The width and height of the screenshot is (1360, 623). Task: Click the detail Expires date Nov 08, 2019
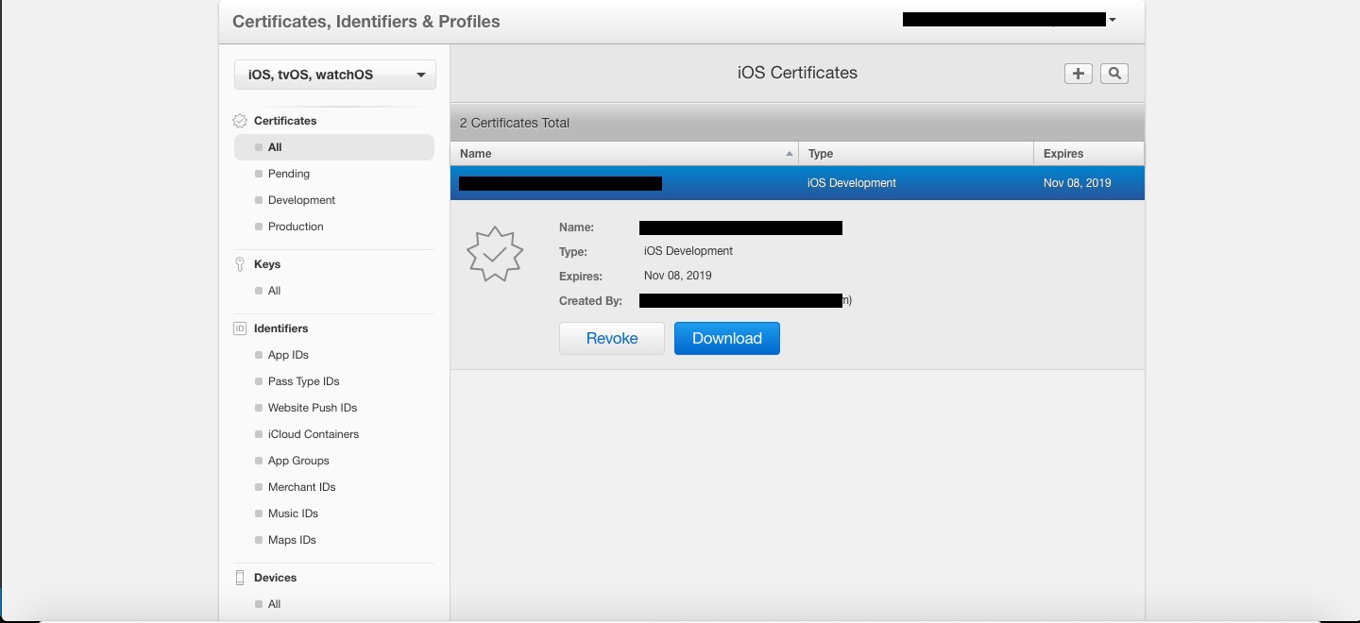coord(678,276)
